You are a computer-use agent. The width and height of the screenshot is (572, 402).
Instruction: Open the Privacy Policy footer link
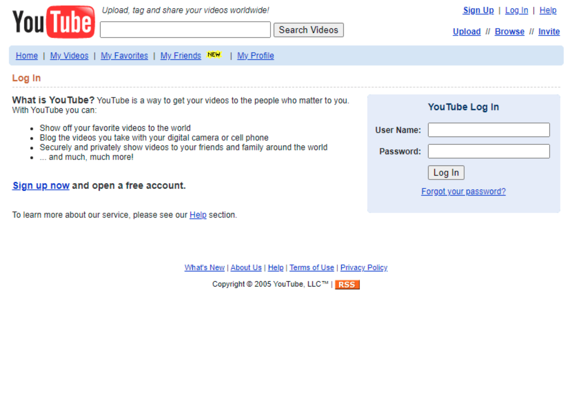(364, 268)
